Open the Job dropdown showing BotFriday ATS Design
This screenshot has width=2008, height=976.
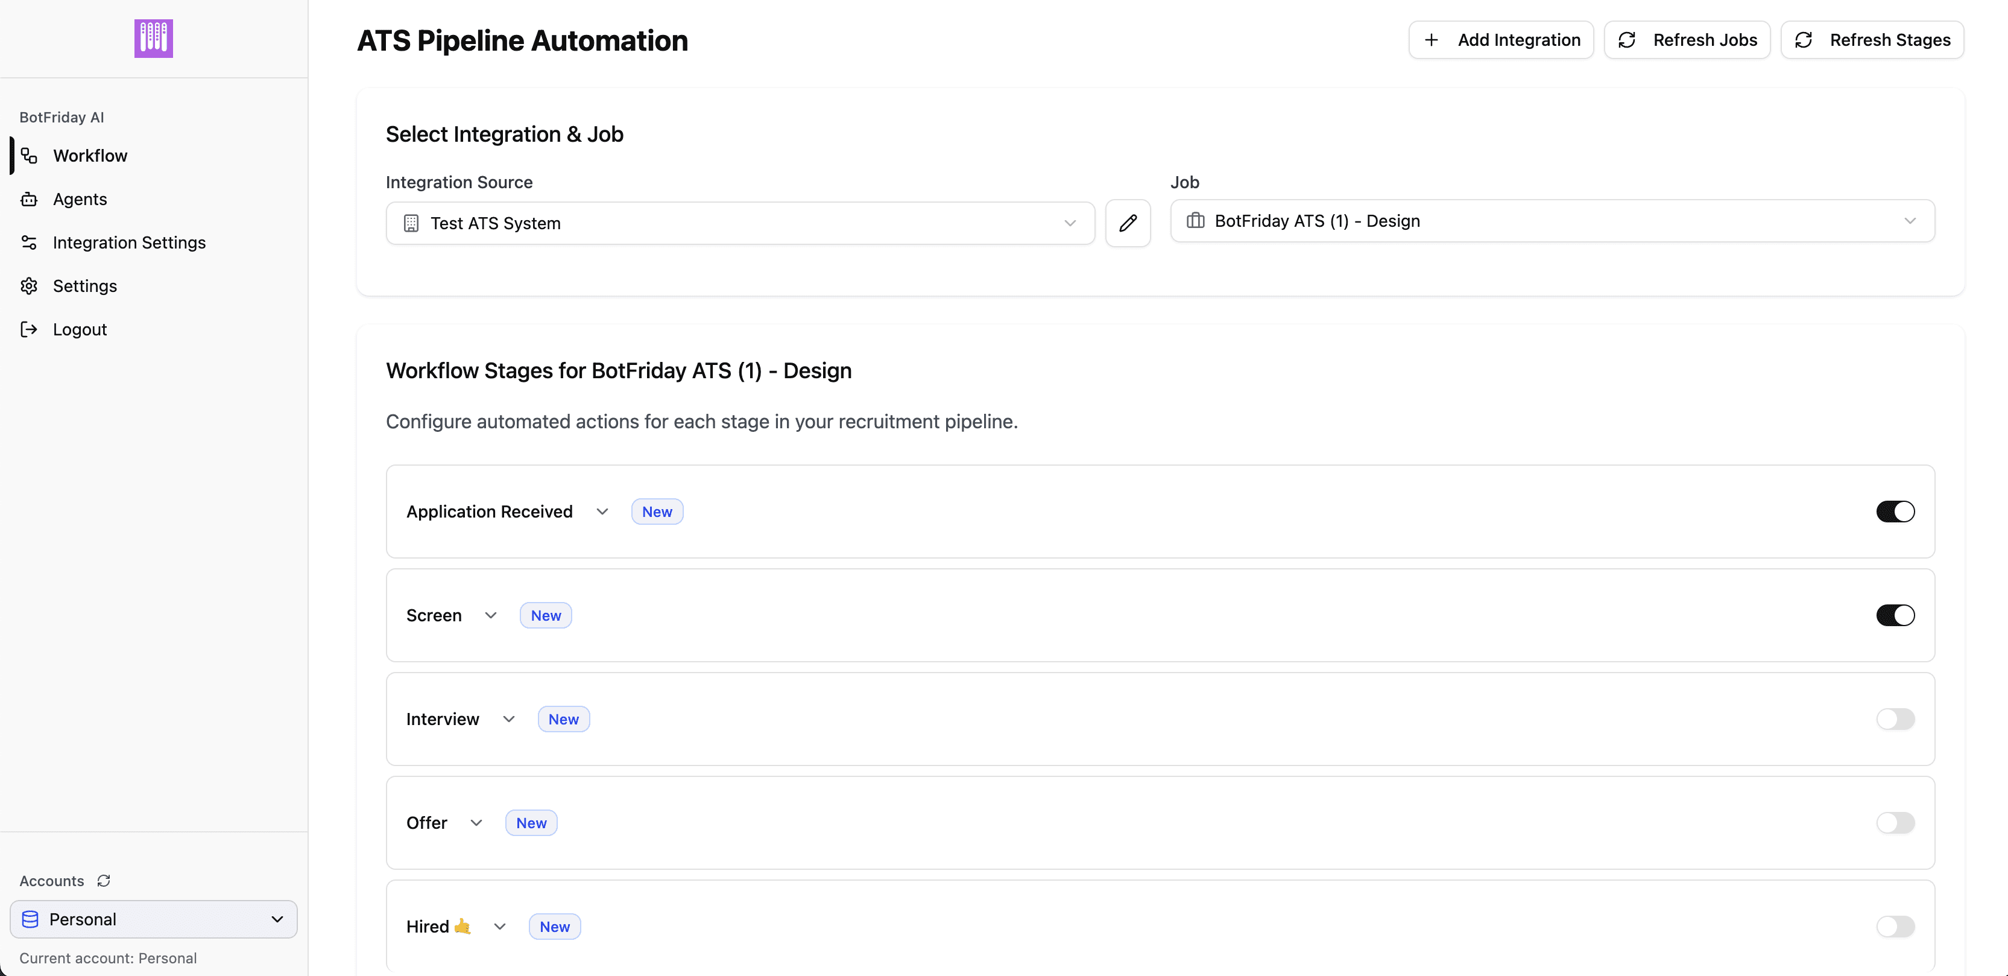pos(1552,221)
